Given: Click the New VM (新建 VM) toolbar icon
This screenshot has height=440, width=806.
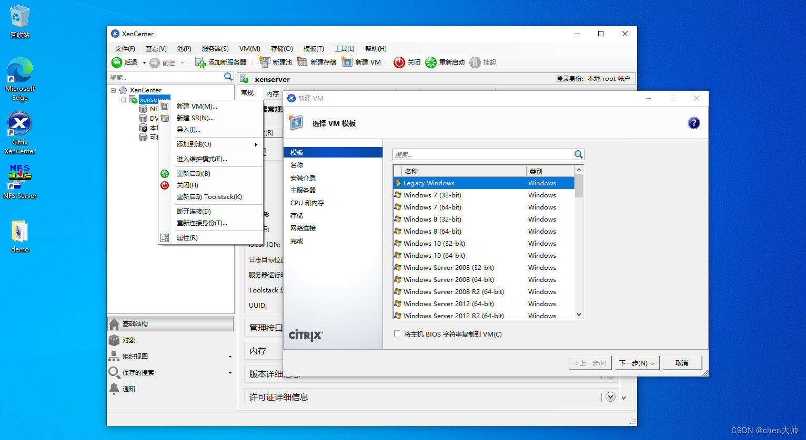Looking at the screenshot, I should coord(347,62).
